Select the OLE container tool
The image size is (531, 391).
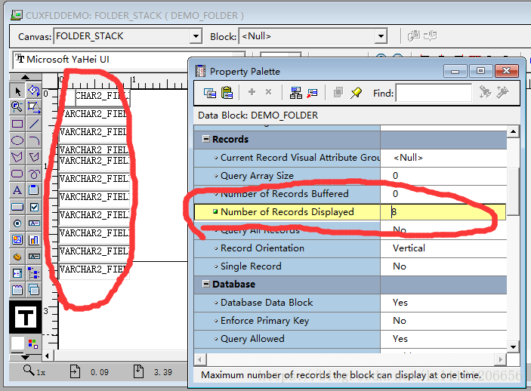pos(17,257)
